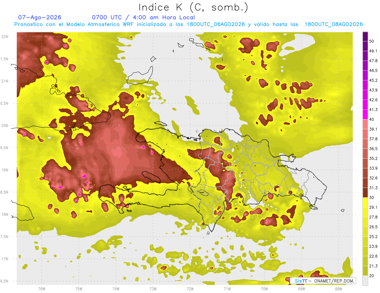
Task: Click the longitude axis label '72W'
Action: [190, 289]
